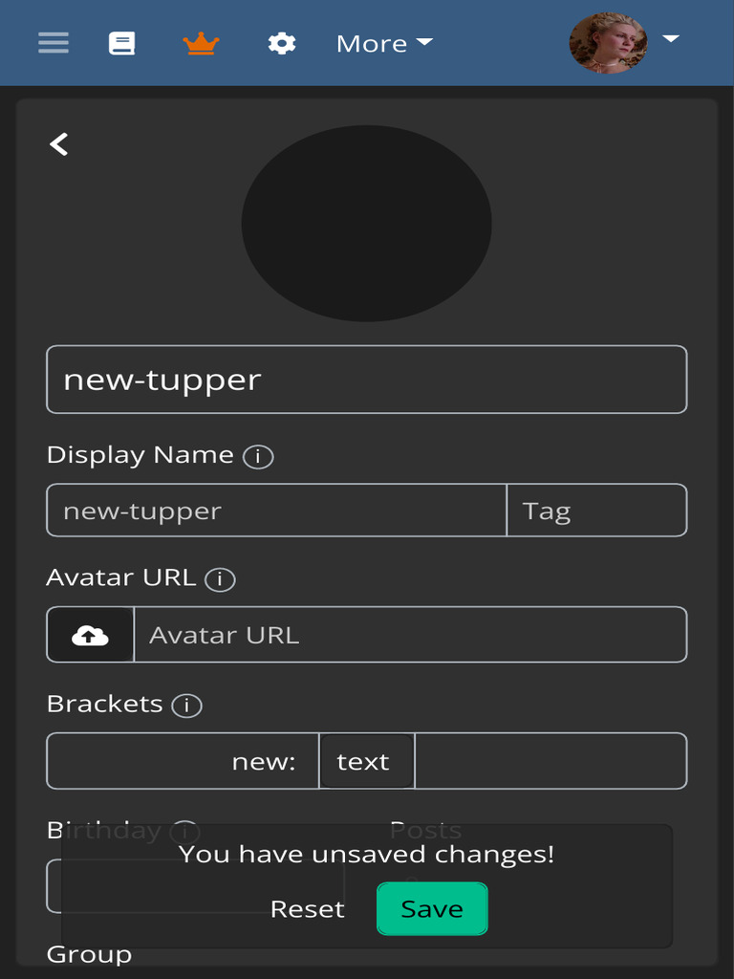The width and height of the screenshot is (734, 979).
Task: Click the Tag input field
Action: pyautogui.click(x=596, y=511)
